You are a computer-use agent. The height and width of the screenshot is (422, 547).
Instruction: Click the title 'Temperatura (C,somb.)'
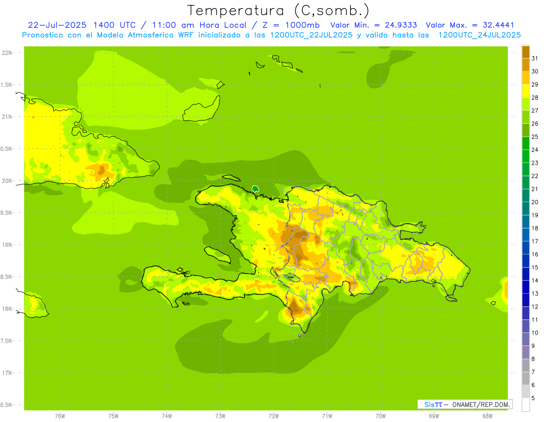point(279,10)
